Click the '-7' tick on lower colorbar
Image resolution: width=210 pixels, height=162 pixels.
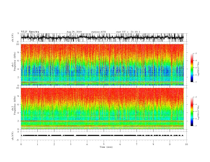[x=196, y=126]
